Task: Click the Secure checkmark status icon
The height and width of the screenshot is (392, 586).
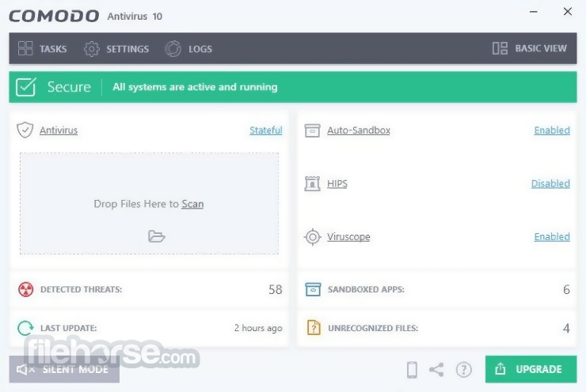Action: tap(26, 87)
